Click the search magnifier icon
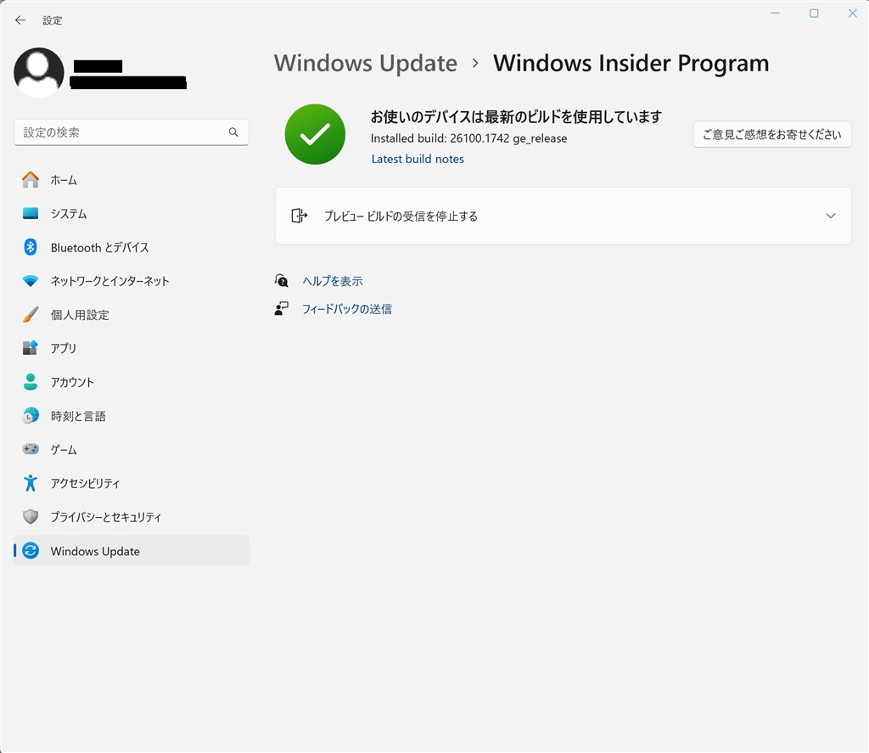 [x=233, y=132]
